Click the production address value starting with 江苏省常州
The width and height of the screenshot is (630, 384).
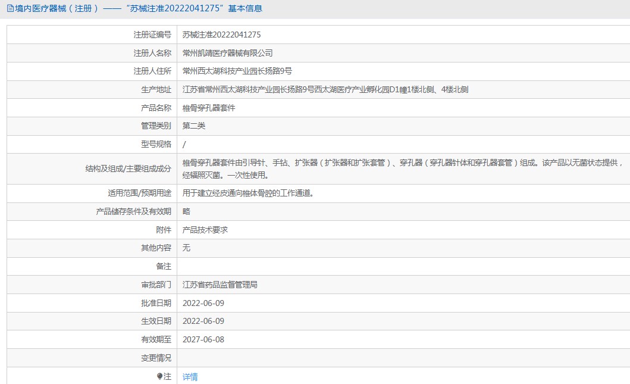[325, 90]
